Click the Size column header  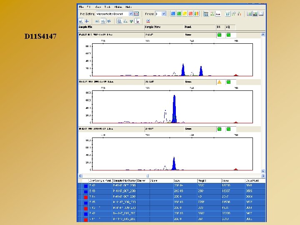pos(185,180)
